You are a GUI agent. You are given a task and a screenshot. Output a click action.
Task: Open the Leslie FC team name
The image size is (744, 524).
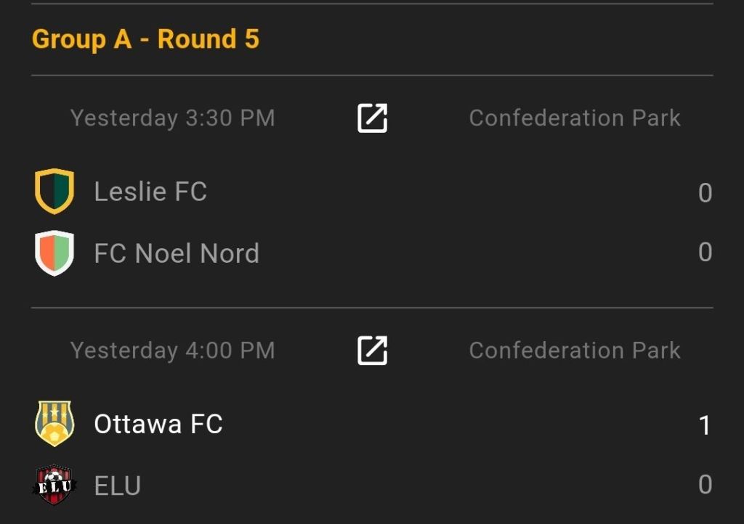tap(150, 192)
